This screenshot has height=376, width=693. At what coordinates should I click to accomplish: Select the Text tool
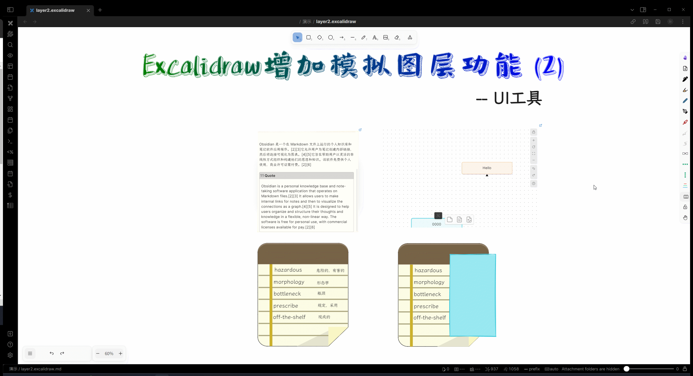pos(375,37)
